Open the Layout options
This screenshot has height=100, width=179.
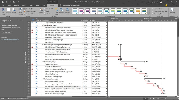click(14, 11)
